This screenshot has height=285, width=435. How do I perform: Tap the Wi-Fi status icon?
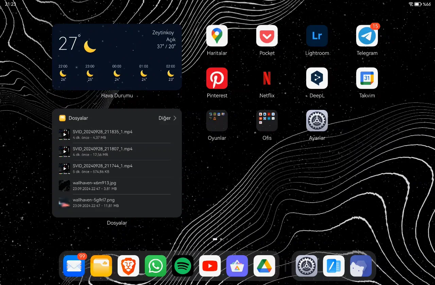[x=411, y=4]
